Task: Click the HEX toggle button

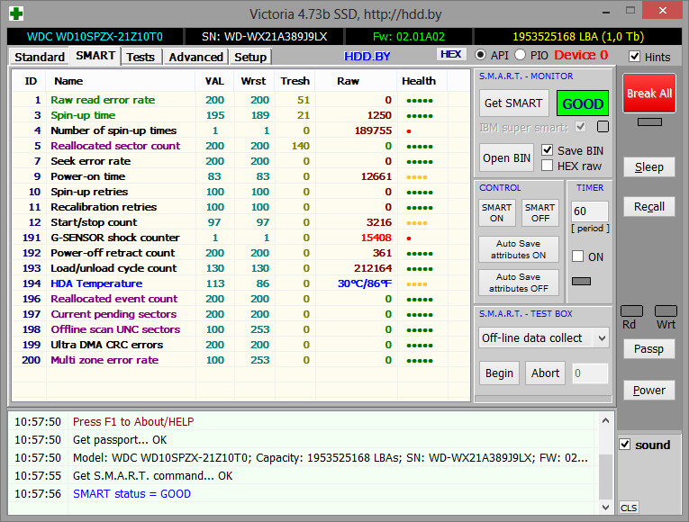Action: coord(451,54)
